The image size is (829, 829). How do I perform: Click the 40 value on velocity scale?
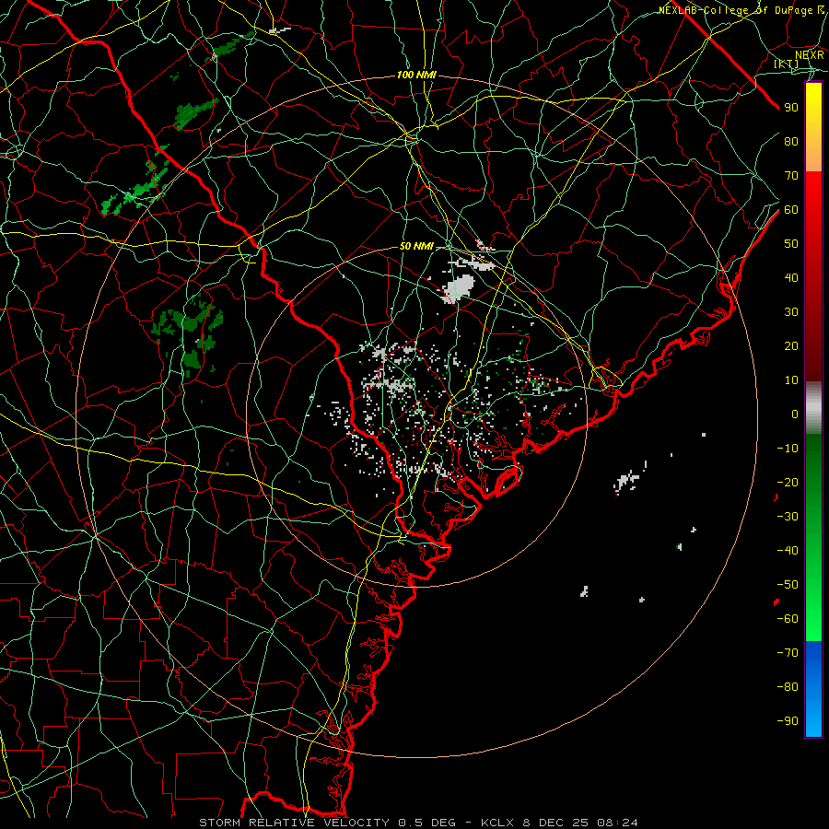tap(791, 278)
